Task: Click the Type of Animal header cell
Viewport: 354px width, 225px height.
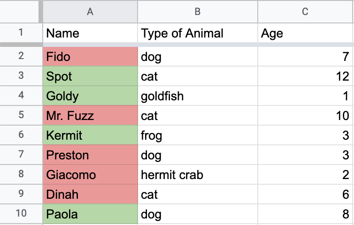Action: 197,33
